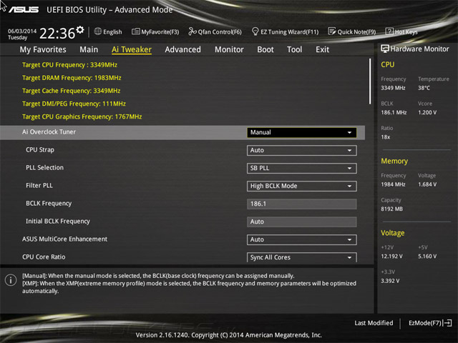Select the CPU Strap label
Screen dimensions: 458x343
click(40, 150)
